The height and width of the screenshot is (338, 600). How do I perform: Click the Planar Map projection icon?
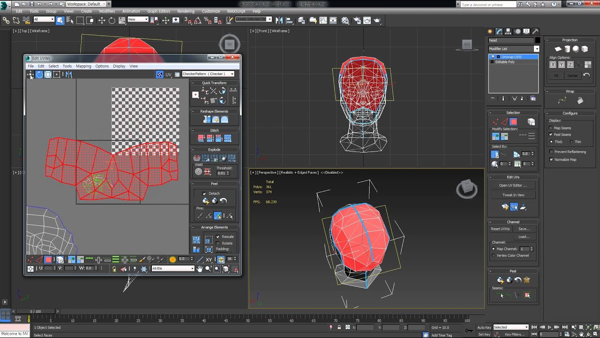(558, 49)
